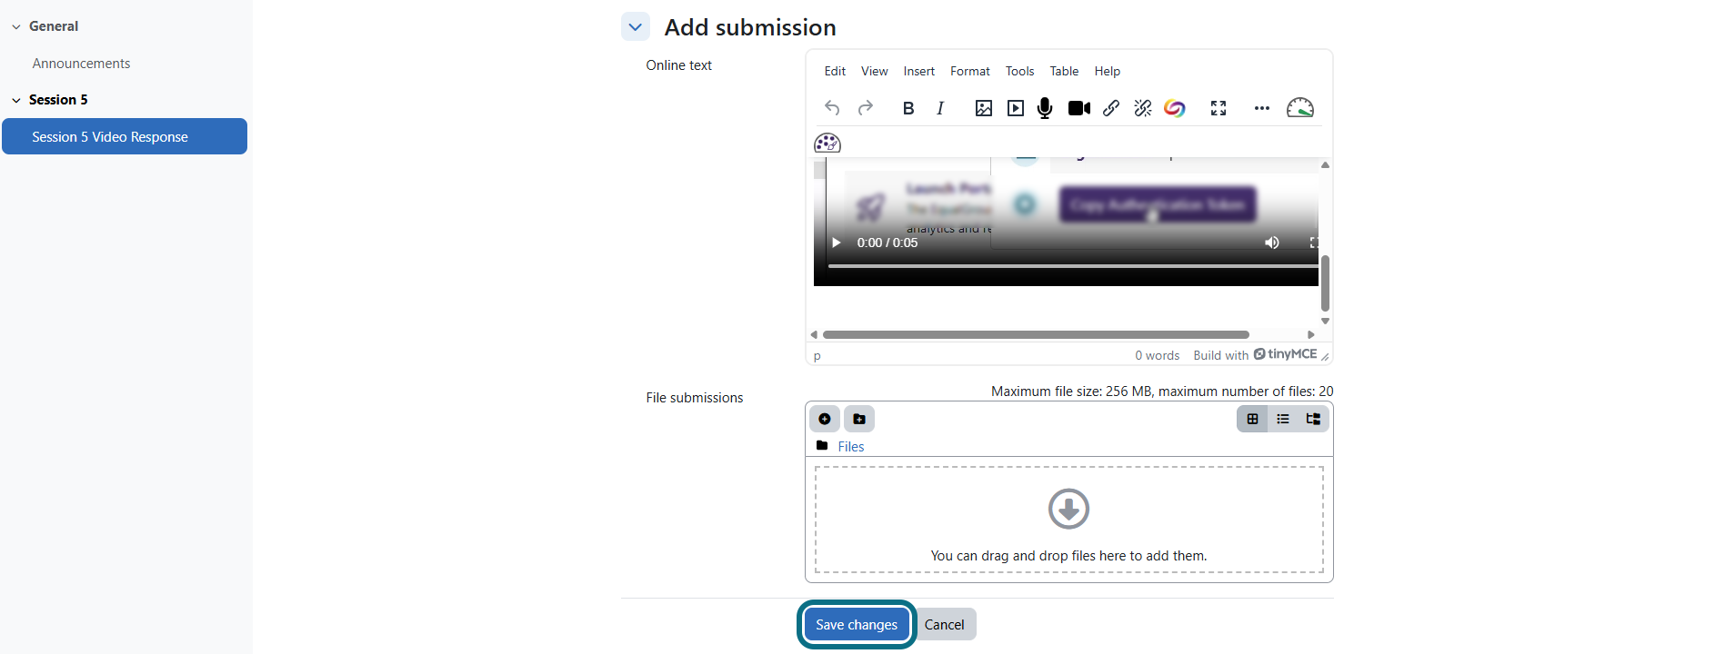This screenshot has width=1725, height=654.
Task: Open the accessibility checker gauge icon
Action: click(1300, 108)
